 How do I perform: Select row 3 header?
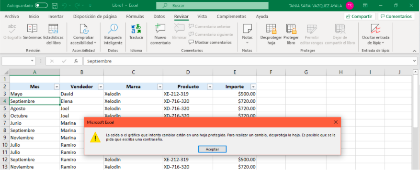click(5, 94)
